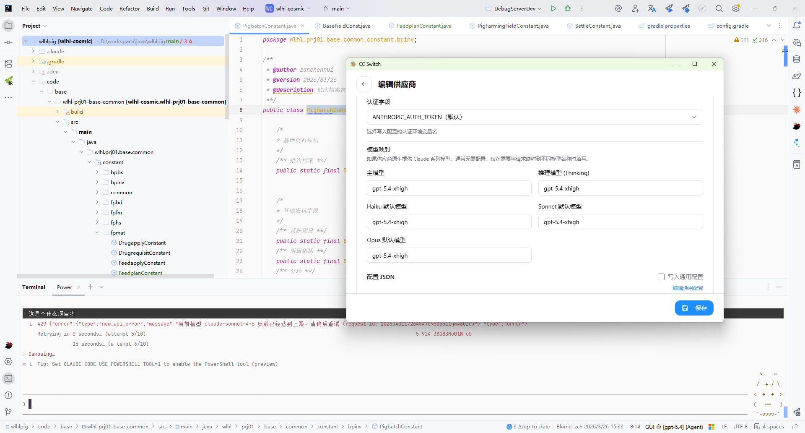
Task: Open Structure tool window icon
Action: pos(8,64)
